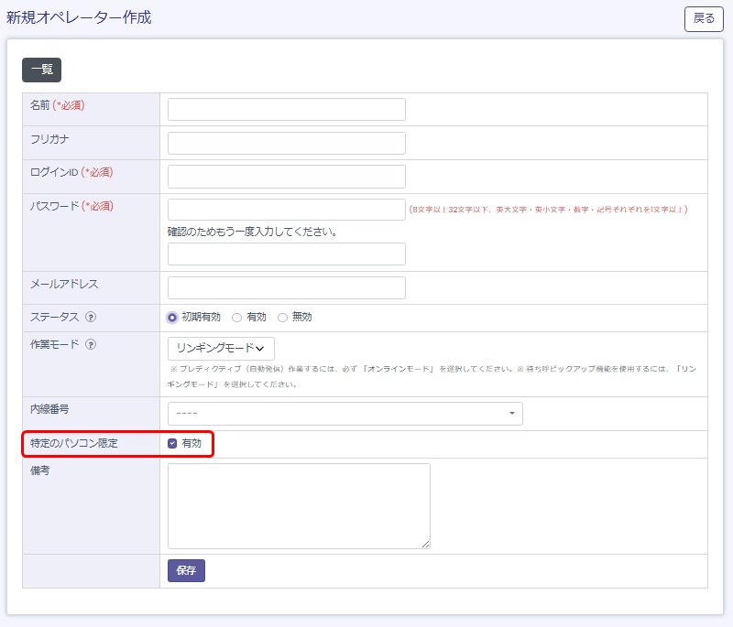This screenshot has width=733, height=627.
Task: Open the 内線番号 selection box
Action: click(345, 414)
